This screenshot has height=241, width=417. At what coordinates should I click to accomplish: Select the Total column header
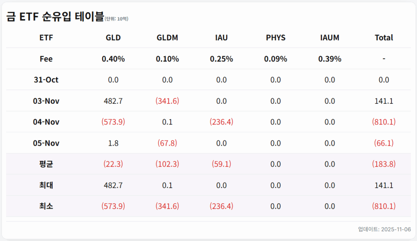pyautogui.click(x=384, y=38)
